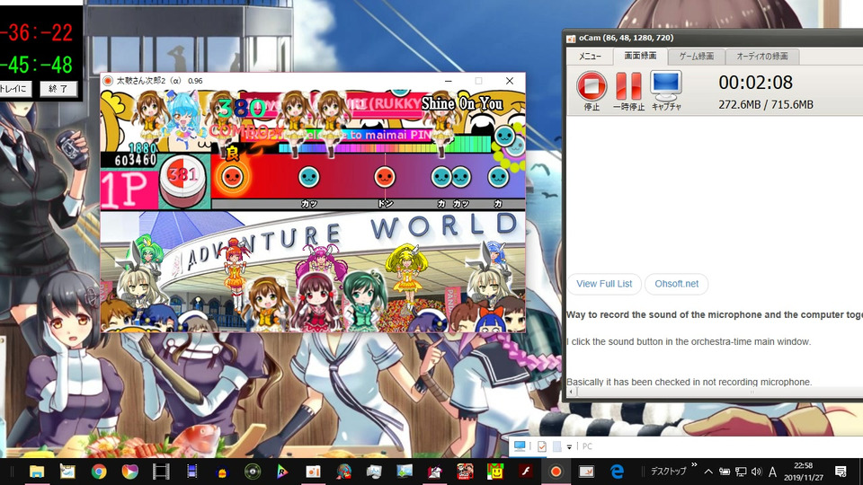863x485 pixels.
Task: Show hidden system tray icons chevron
Action: [x=708, y=472]
